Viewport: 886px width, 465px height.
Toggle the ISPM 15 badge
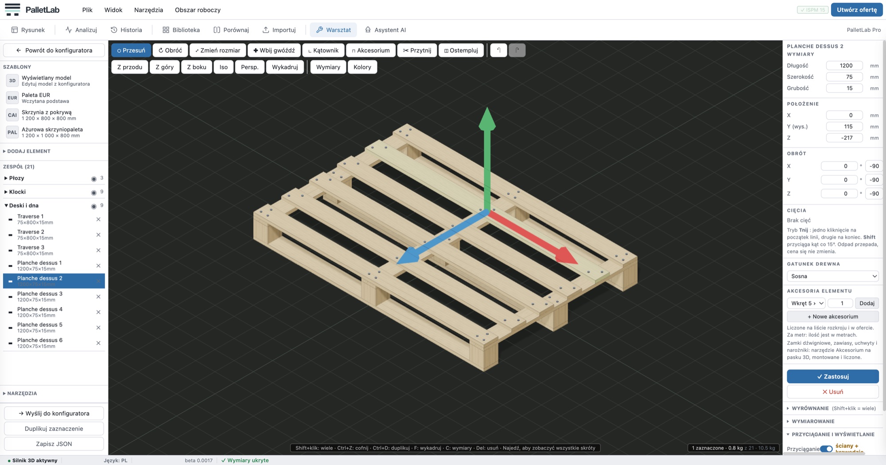click(812, 10)
